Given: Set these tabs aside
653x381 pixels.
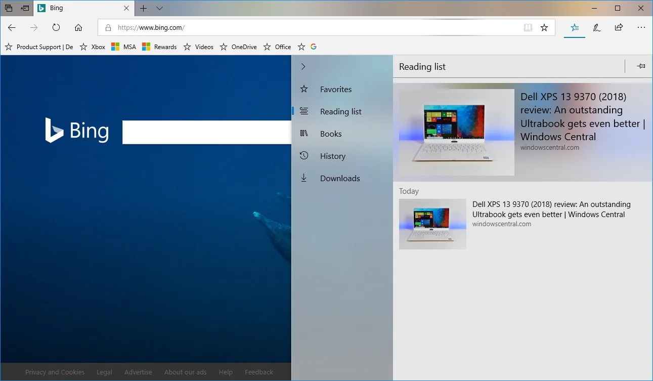Looking at the screenshot, I should pyautogui.click(x=25, y=8).
